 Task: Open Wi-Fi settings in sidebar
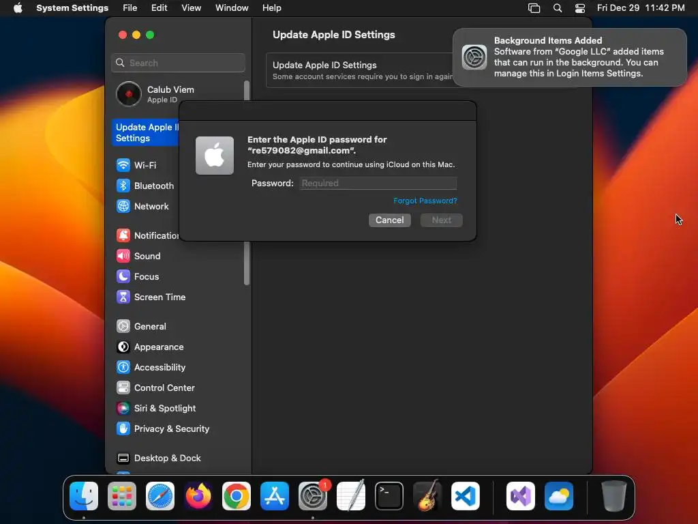136,165
